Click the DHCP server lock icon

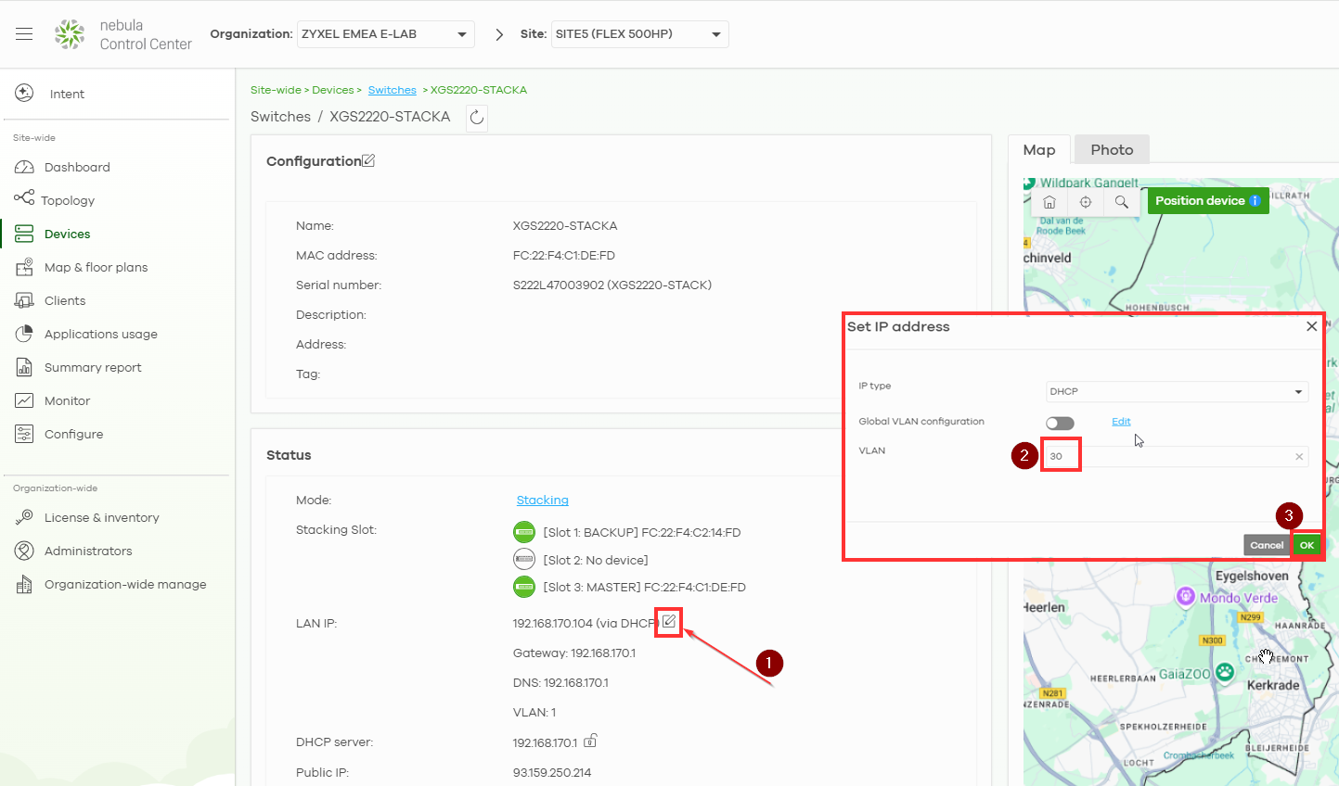click(x=590, y=741)
